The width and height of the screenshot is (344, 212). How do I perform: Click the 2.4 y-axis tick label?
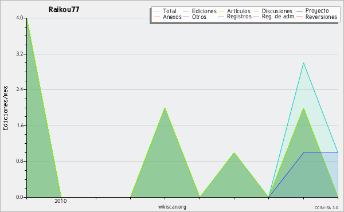click(19, 89)
